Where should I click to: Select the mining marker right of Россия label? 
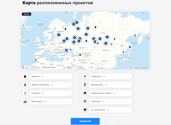tap(115, 39)
